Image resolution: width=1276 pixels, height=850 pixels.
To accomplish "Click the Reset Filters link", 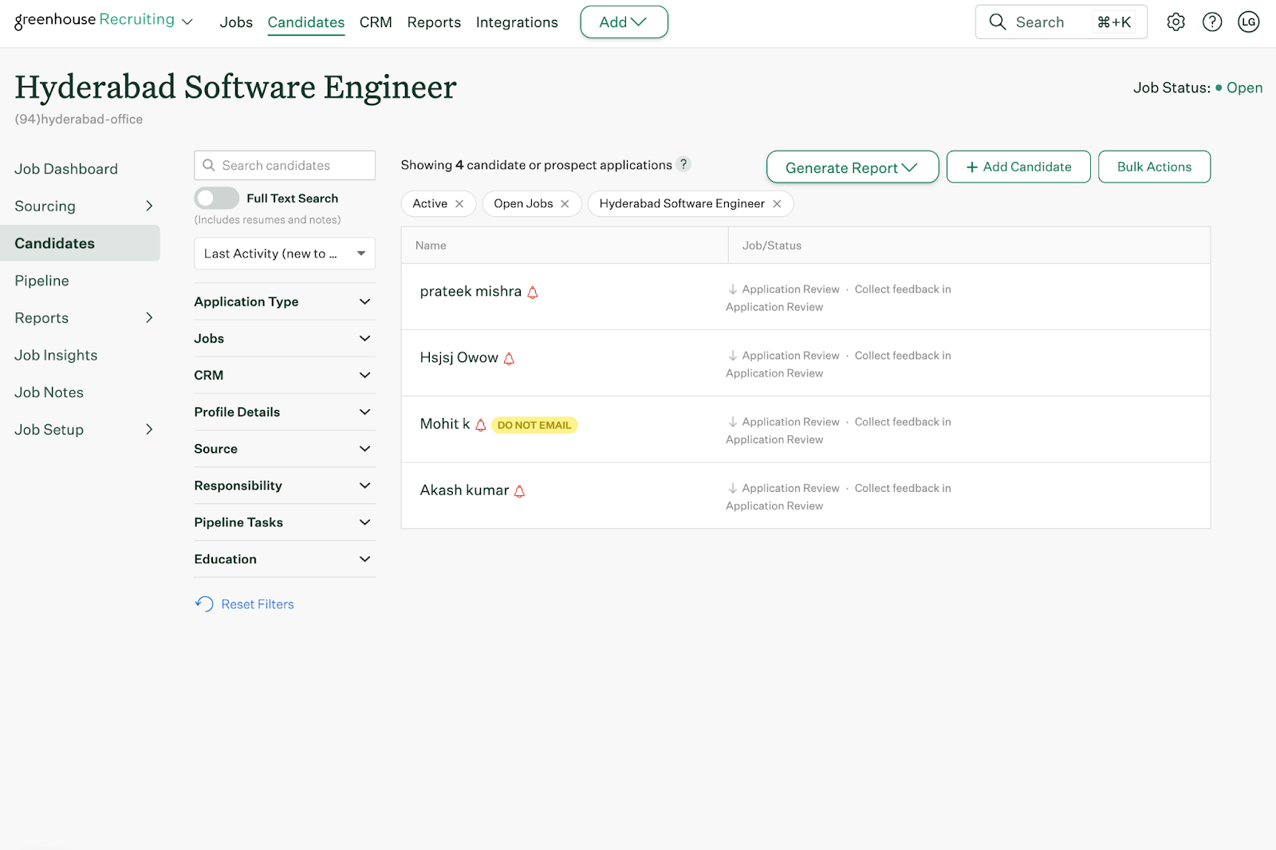I will [x=257, y=604].
